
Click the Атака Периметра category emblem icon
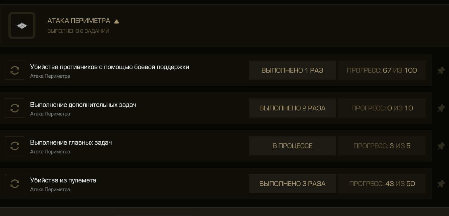coord(22,26)
